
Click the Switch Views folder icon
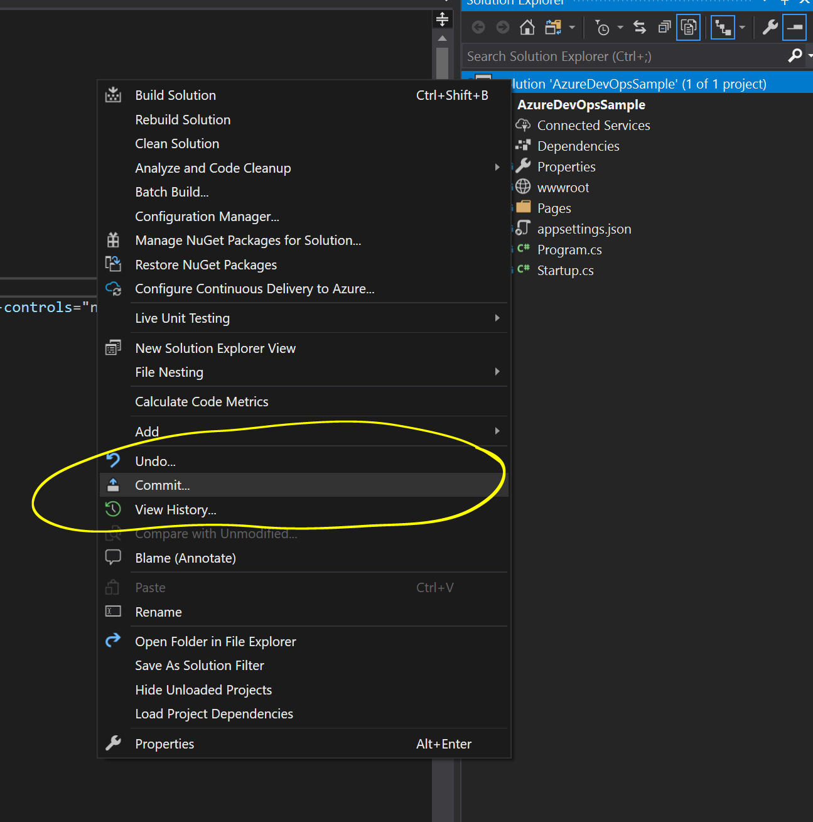coord(553,28)
